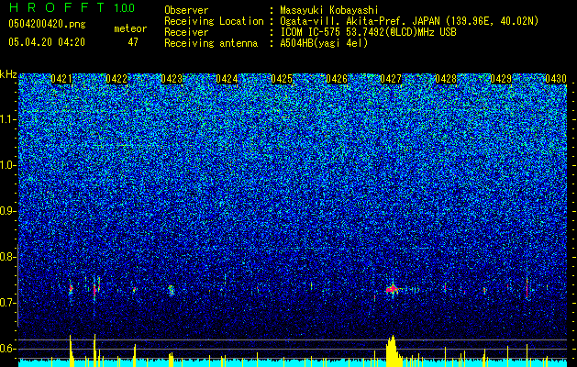This screenshot has width=577, height=367.
Task: Click the strong red meteor echo near 0427
Action: [393, 289]
